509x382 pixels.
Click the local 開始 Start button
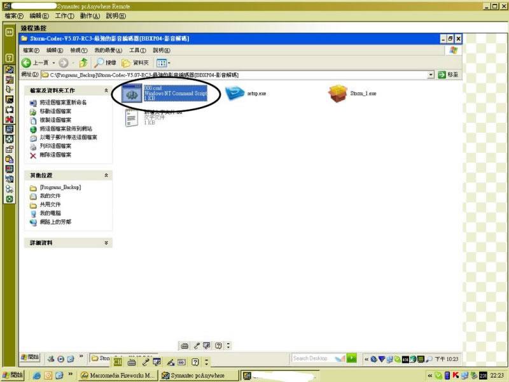tap(13, 375)
